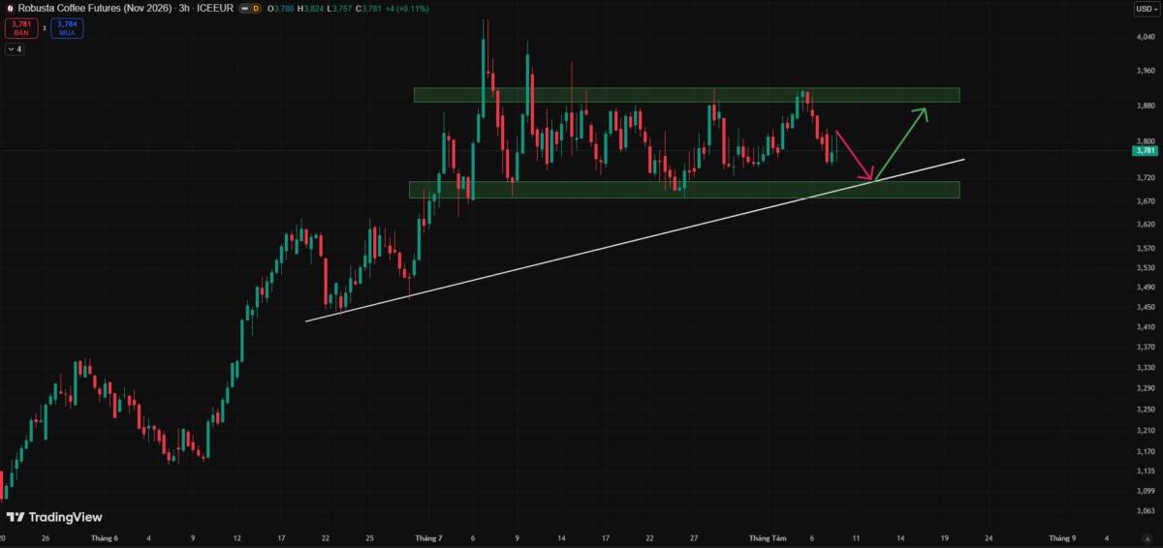Click the Tháng 9 time axis label

pos(1061,537)
